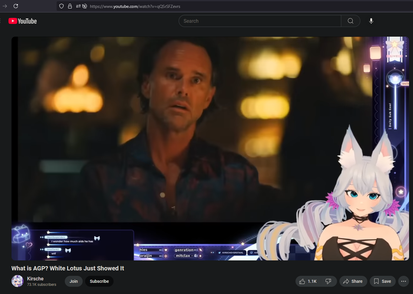This screenshot has height=294, width=413.
Task: Click the '73.1K subscribers' text
Action: 42,285
